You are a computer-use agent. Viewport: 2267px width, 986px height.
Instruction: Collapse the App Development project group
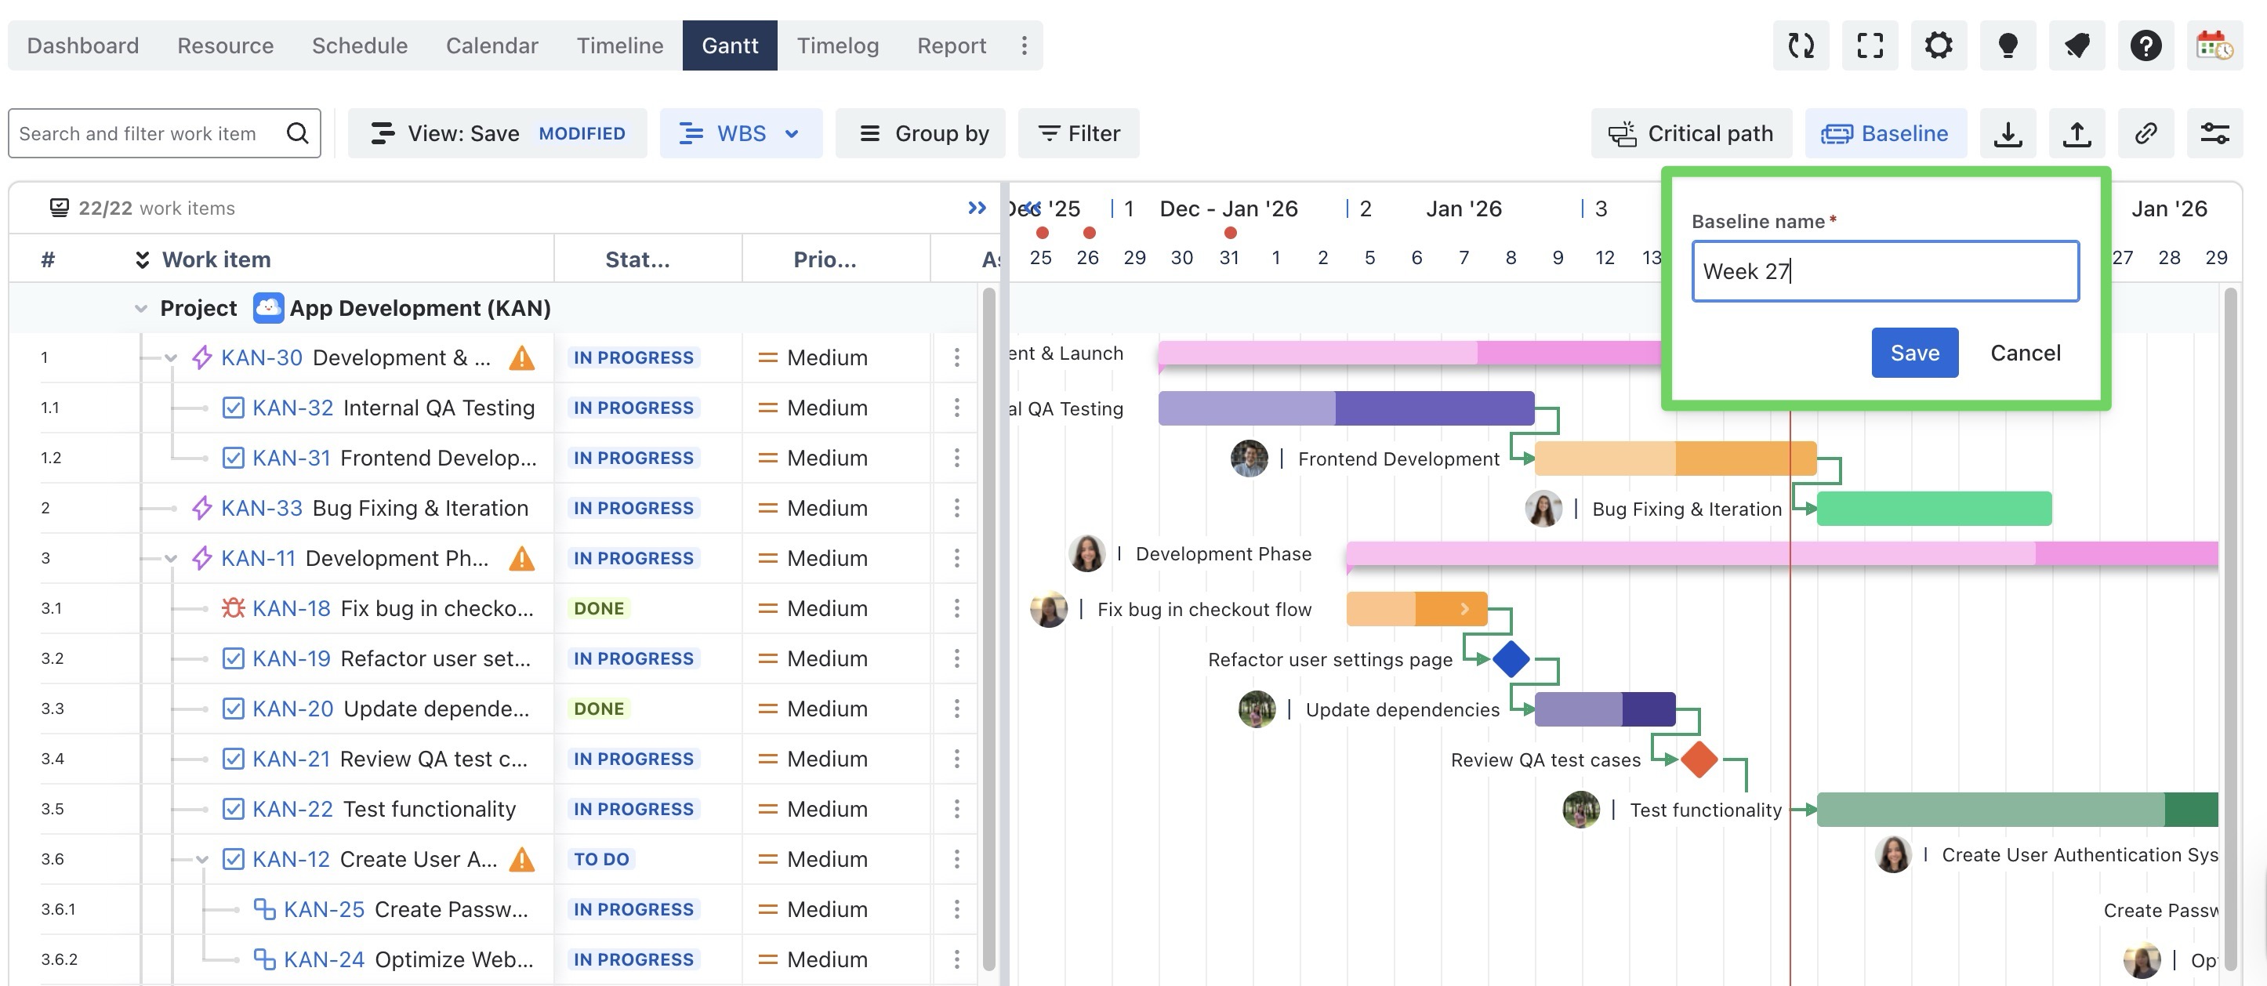[141, 309]
